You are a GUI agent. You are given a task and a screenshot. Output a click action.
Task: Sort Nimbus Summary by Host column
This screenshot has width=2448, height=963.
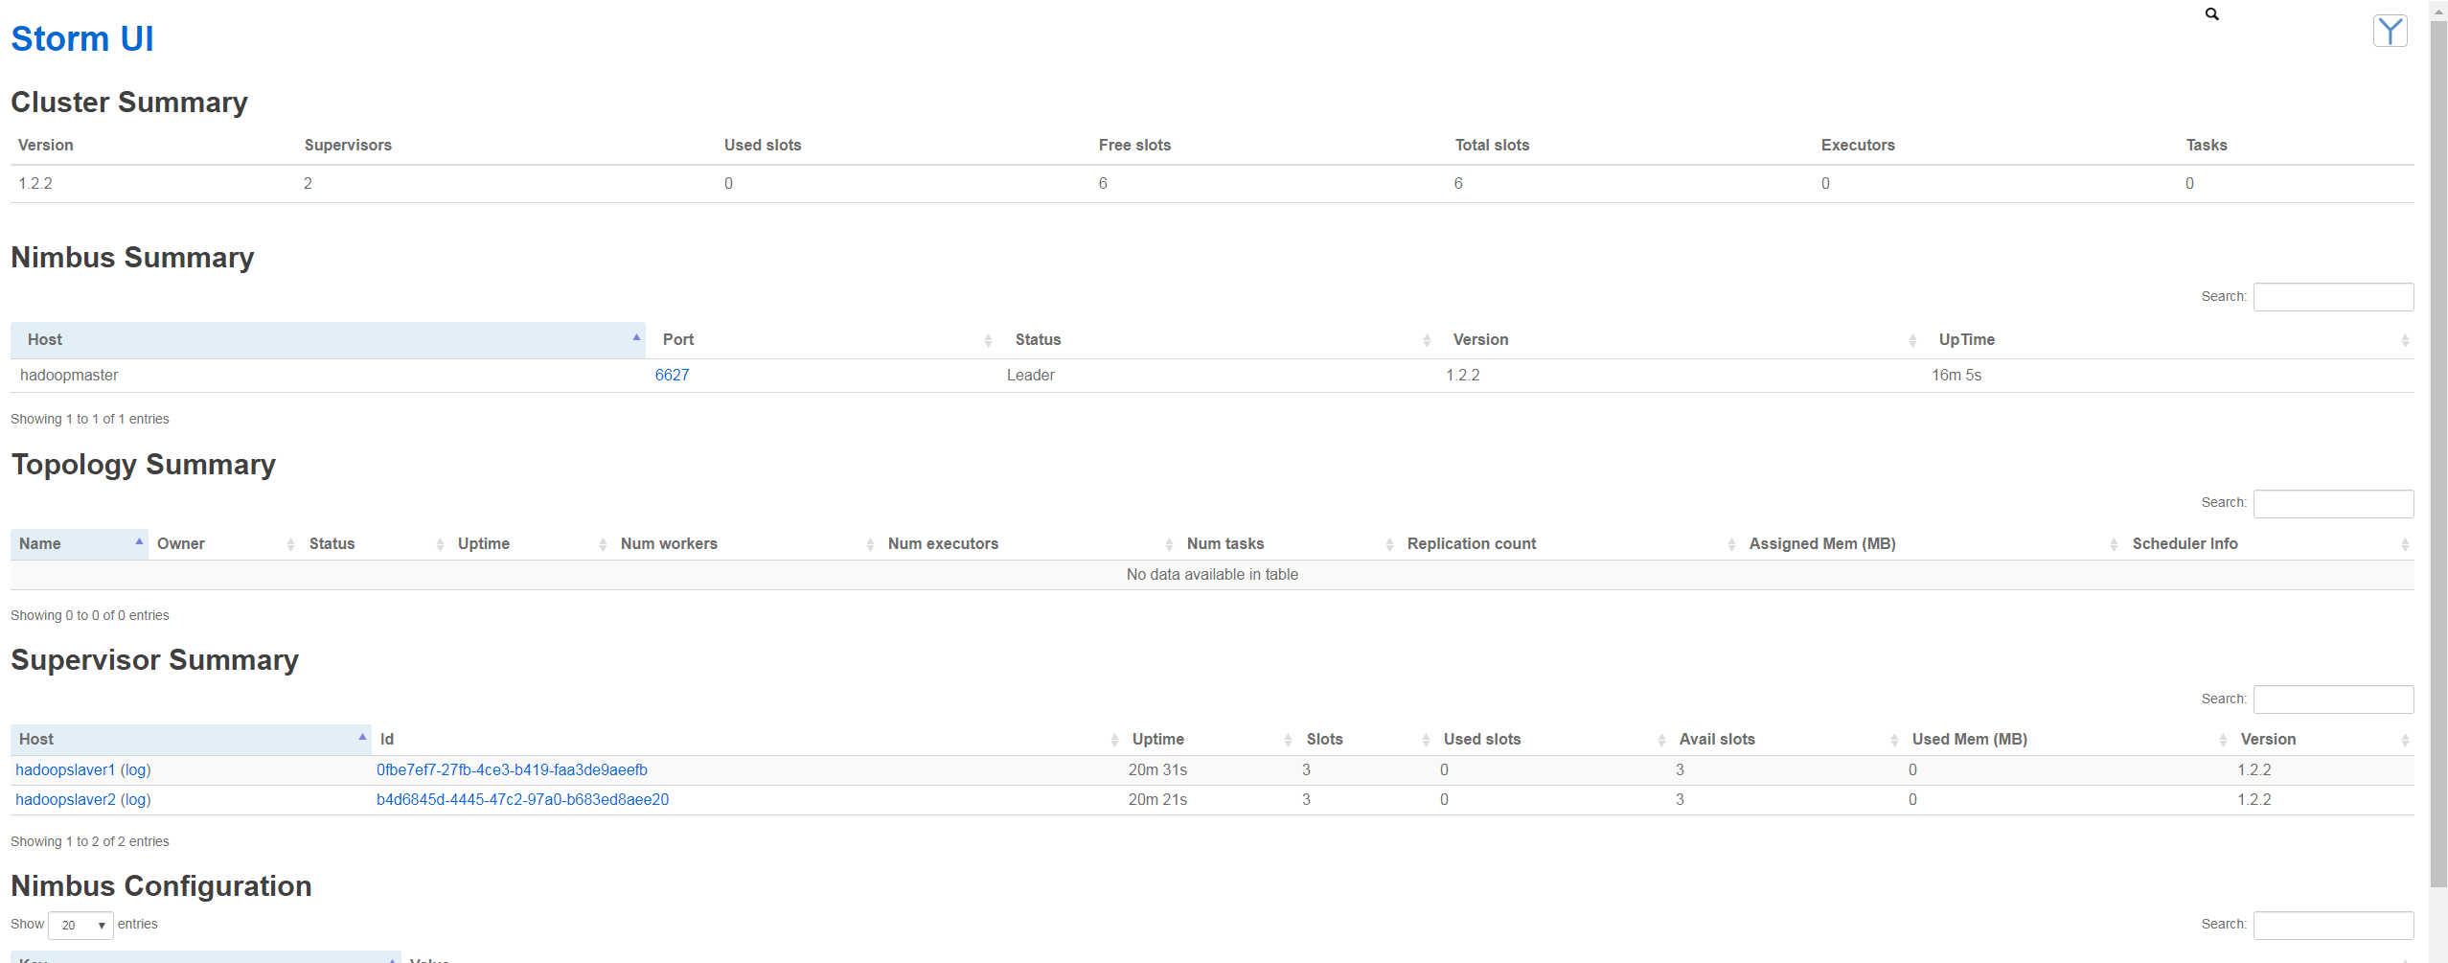tap(328, 340)
